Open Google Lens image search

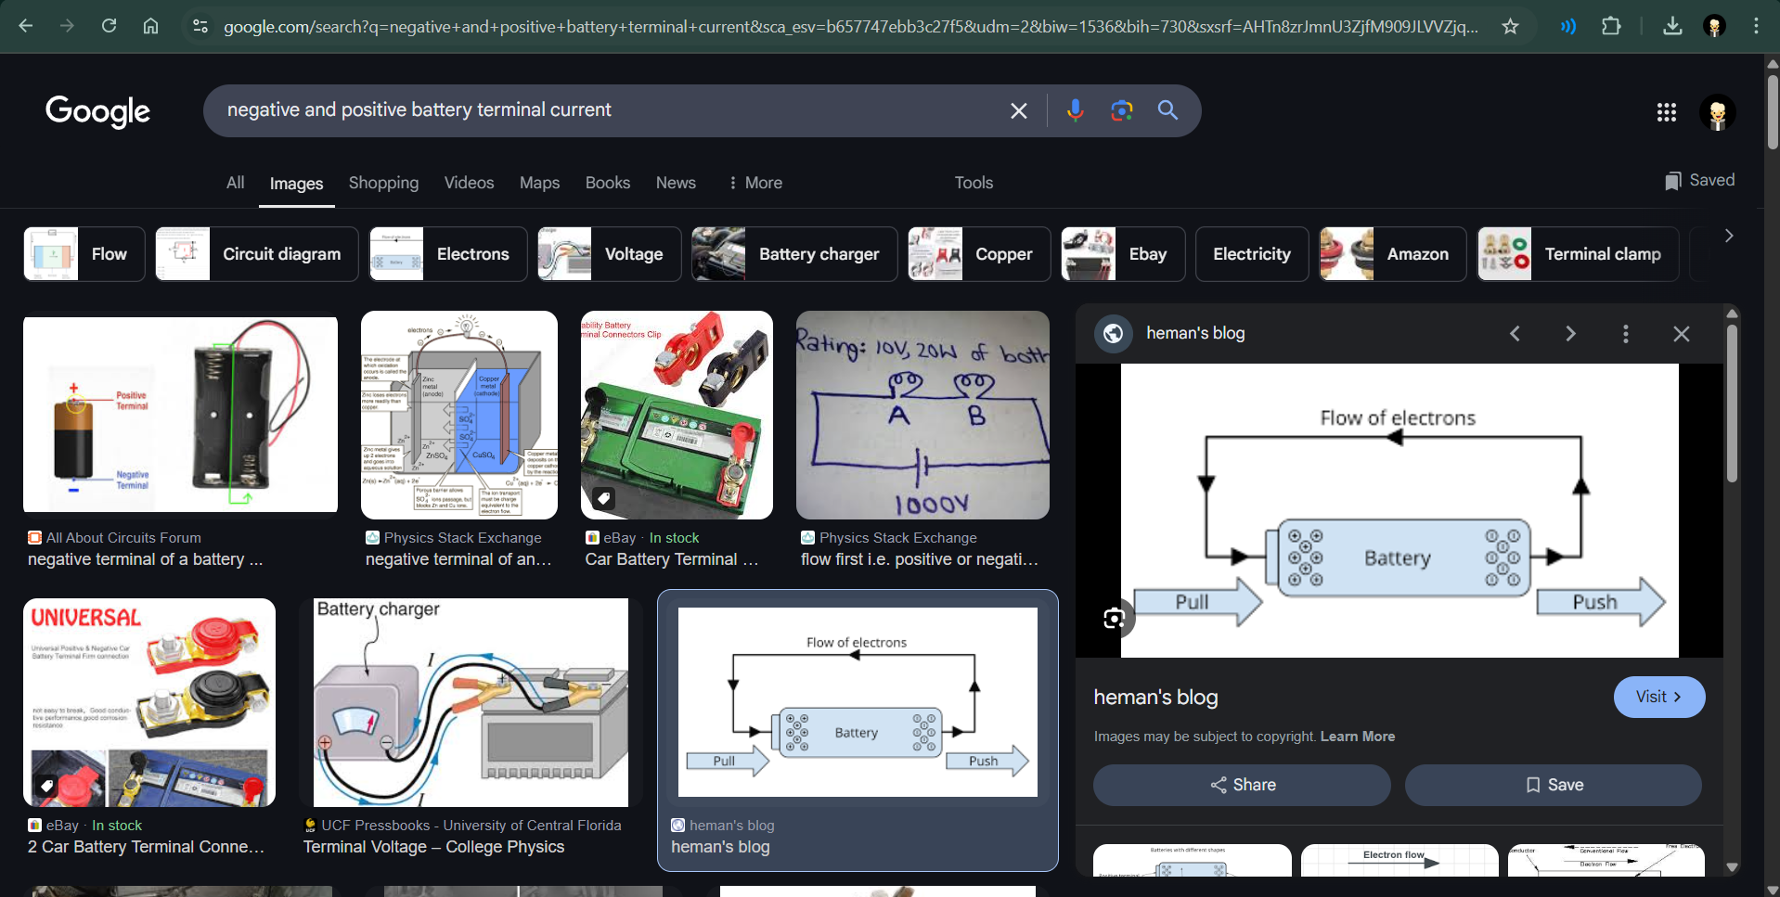[1121, 110]
